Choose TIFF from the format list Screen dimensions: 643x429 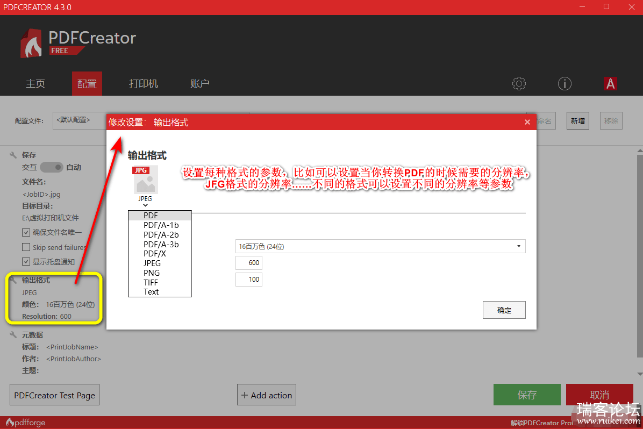point(160,282)
